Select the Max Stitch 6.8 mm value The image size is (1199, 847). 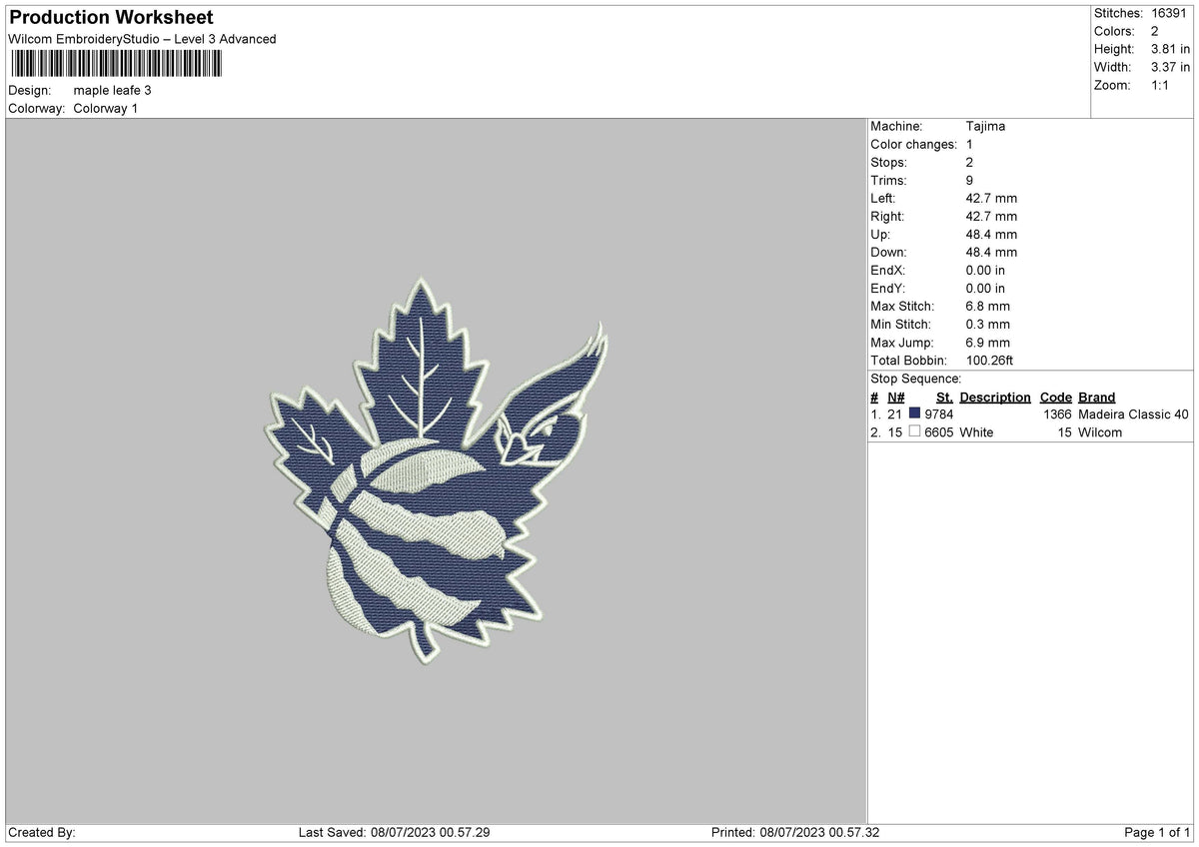click(981, 306)
